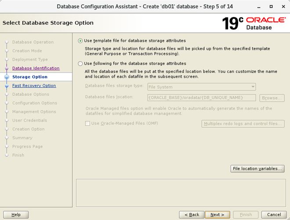The width and height of the screenshot is (290, 220).
Task: Click the Database Operation step
Action: pyautogui.click(x=33, y=42)
